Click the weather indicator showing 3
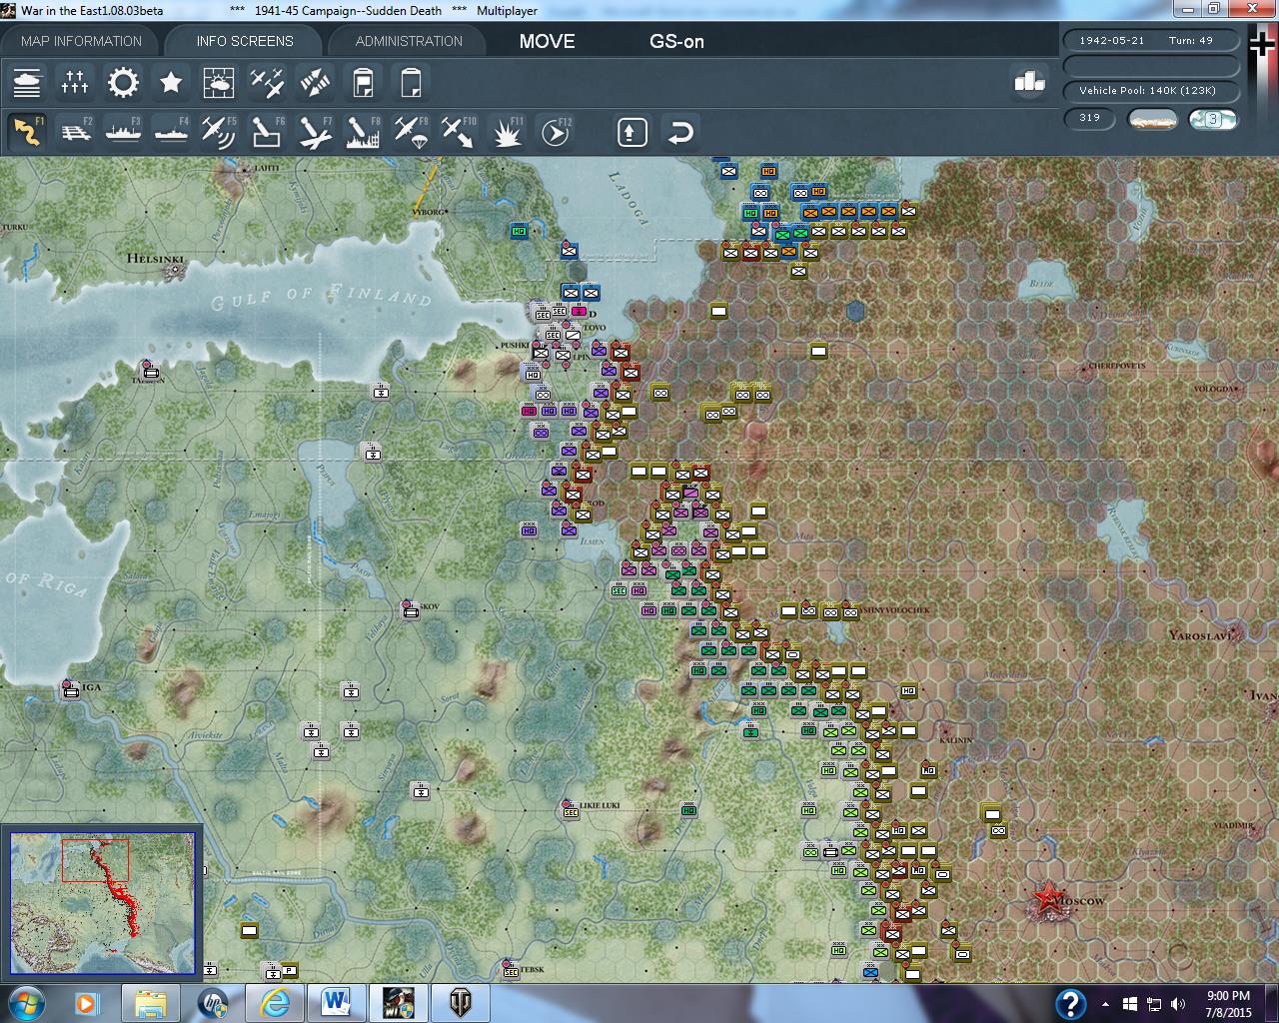The height and width of the screenshot is (1023, 1279). (1212, 119)
